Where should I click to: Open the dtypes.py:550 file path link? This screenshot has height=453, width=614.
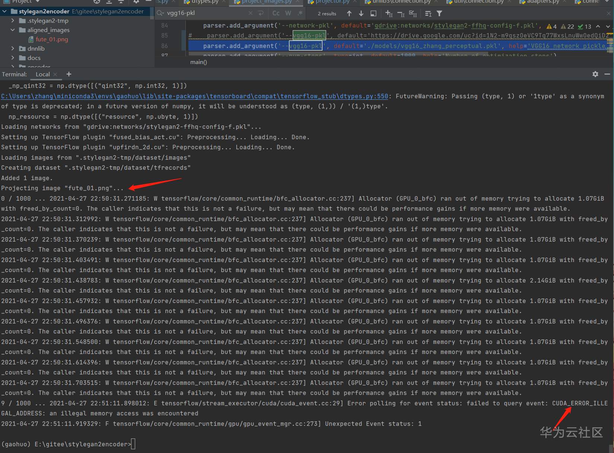[x=194, y=96]
